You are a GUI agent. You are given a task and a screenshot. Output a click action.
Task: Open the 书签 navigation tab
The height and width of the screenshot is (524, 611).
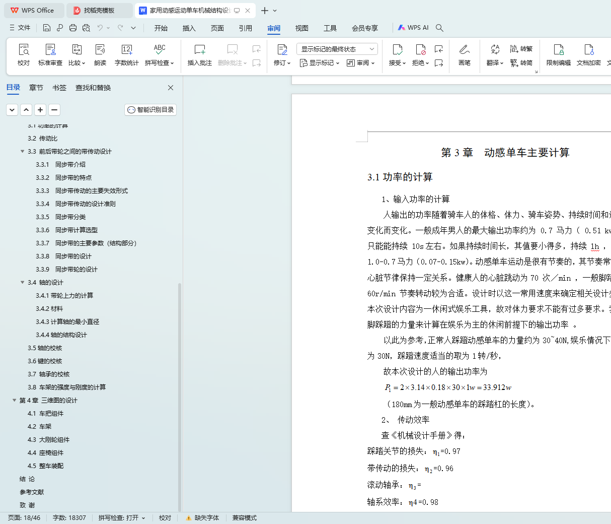pyautogui.click(x=59, y=88)
